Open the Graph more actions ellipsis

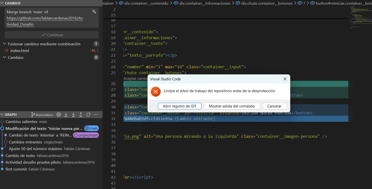tap(96, 114)
